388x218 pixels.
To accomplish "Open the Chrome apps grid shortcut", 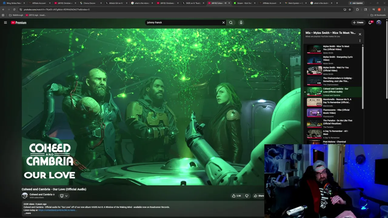I will (x=3, y=15).
